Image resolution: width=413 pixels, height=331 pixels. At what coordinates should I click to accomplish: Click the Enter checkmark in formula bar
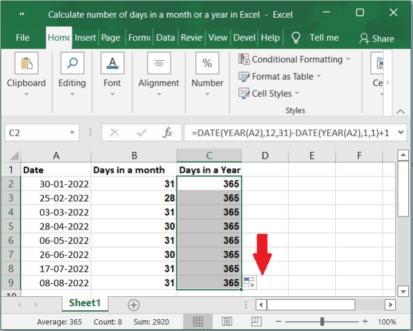(x=142, y=132)
